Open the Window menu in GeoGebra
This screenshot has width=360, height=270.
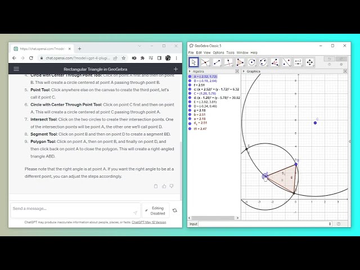(242, 52)
